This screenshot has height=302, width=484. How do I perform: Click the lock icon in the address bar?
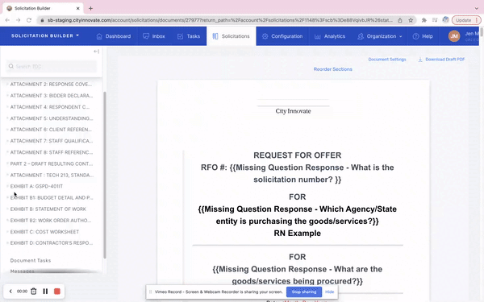point(42,20)
